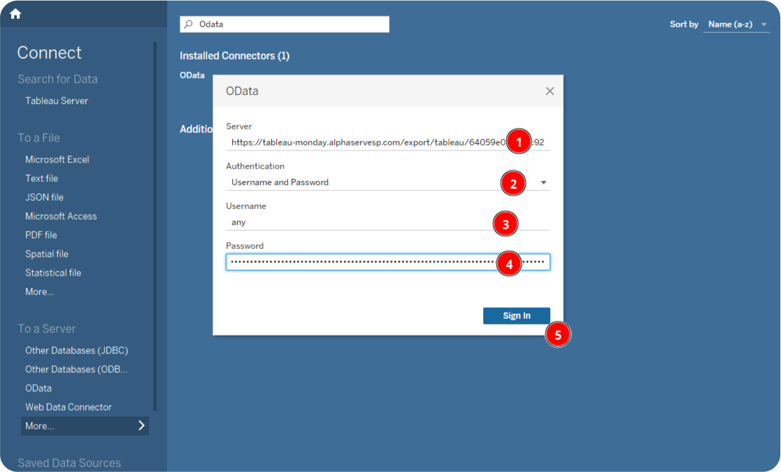Select Microsoft Excel in the sidebar
This screenshot has height=472, width=781.
click(57, 159)
